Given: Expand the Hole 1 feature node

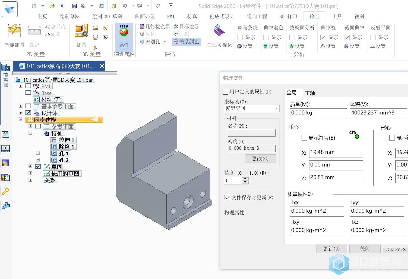Looking at the screenshot, I should coord(38,153).
